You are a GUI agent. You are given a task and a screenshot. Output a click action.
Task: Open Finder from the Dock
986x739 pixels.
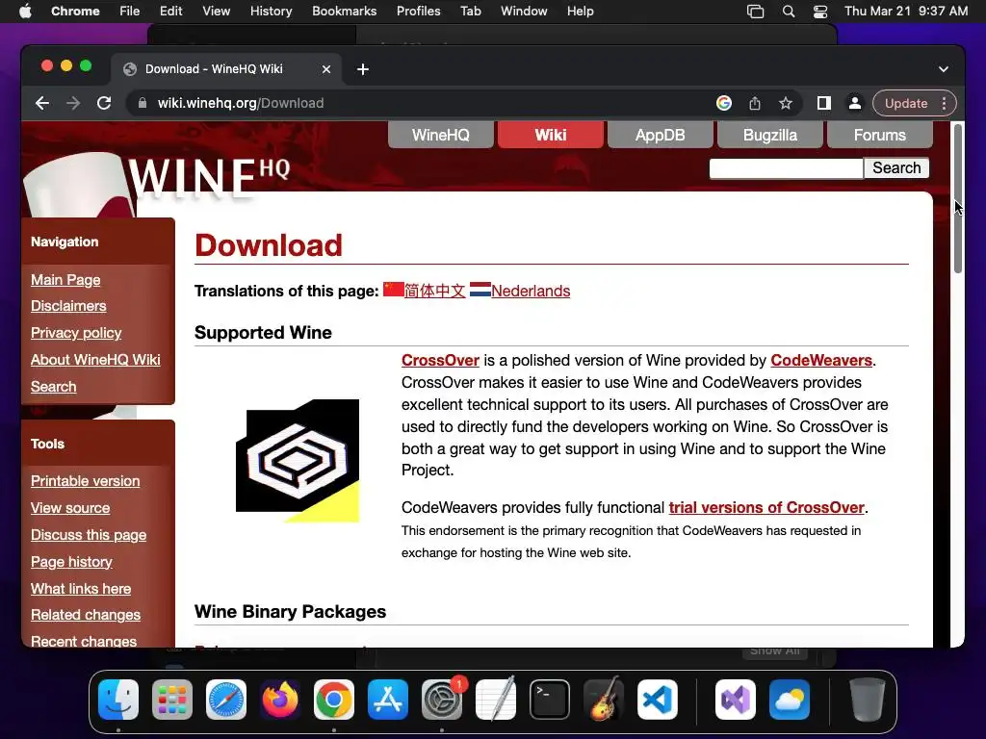tap(118, 700)
